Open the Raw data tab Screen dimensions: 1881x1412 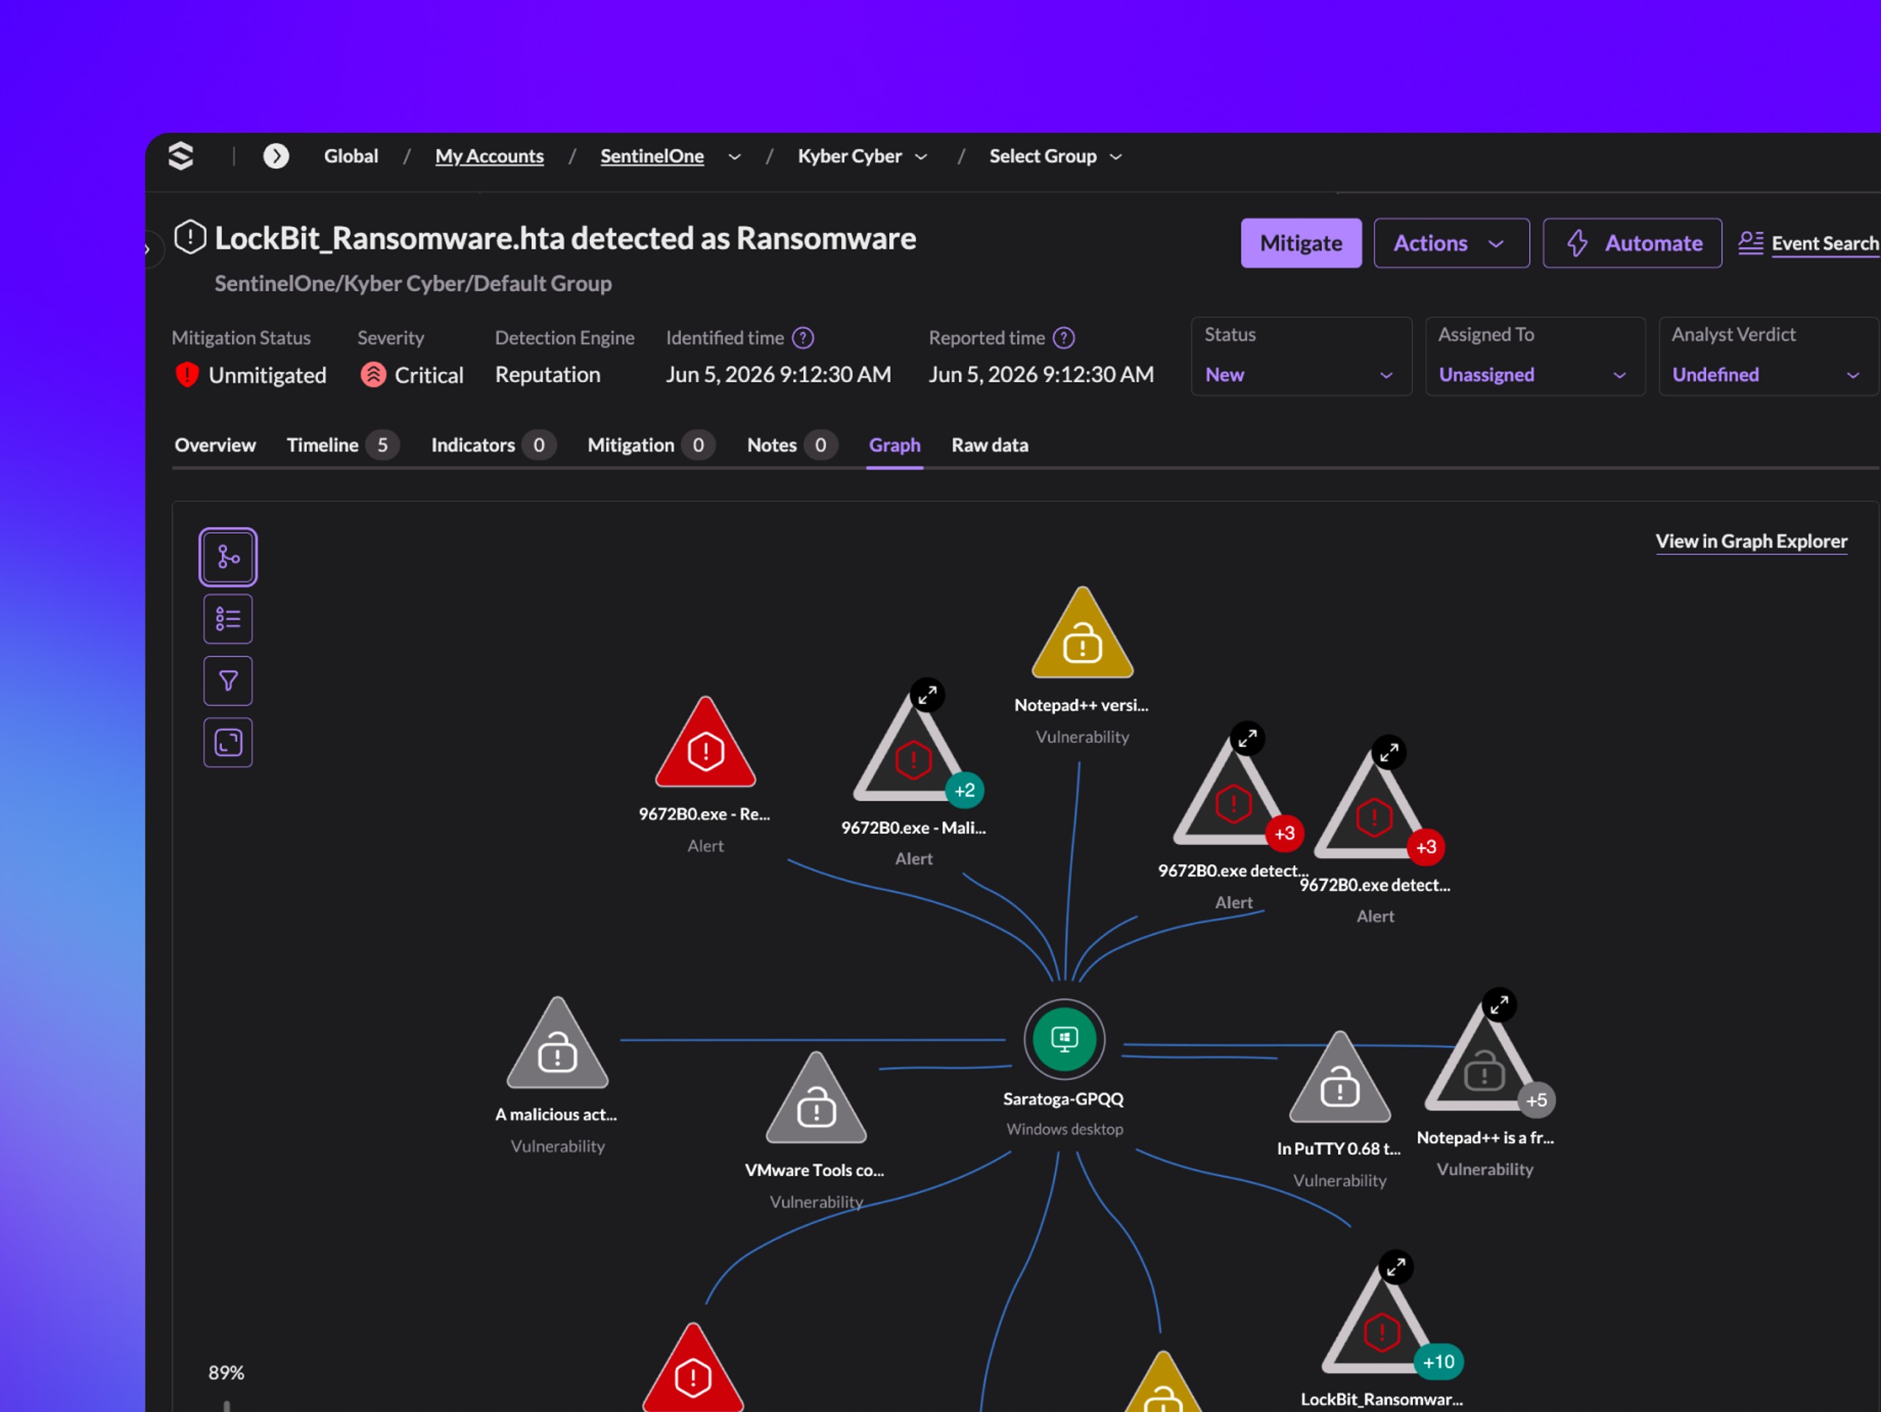click(990, 444)
